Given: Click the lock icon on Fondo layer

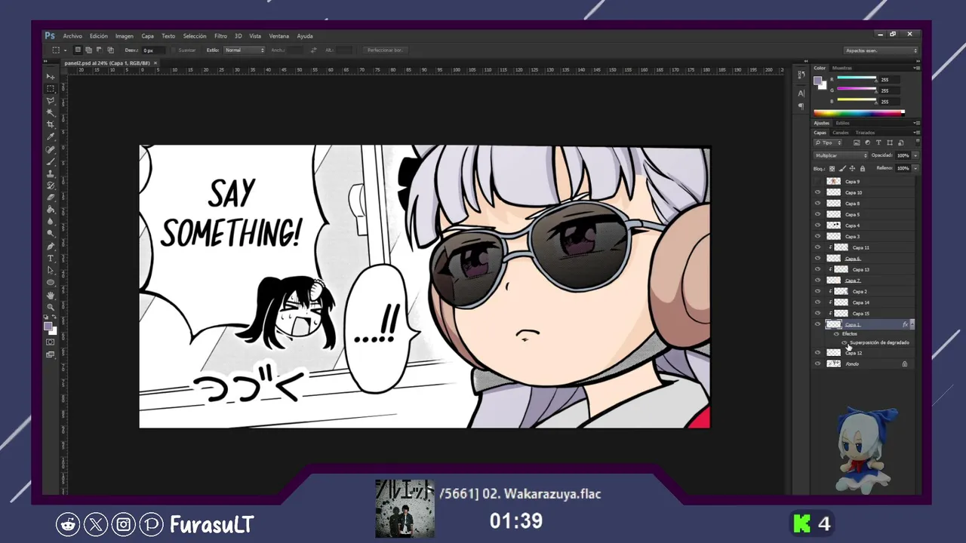Looking at the screenshot, I should (905, 364).
